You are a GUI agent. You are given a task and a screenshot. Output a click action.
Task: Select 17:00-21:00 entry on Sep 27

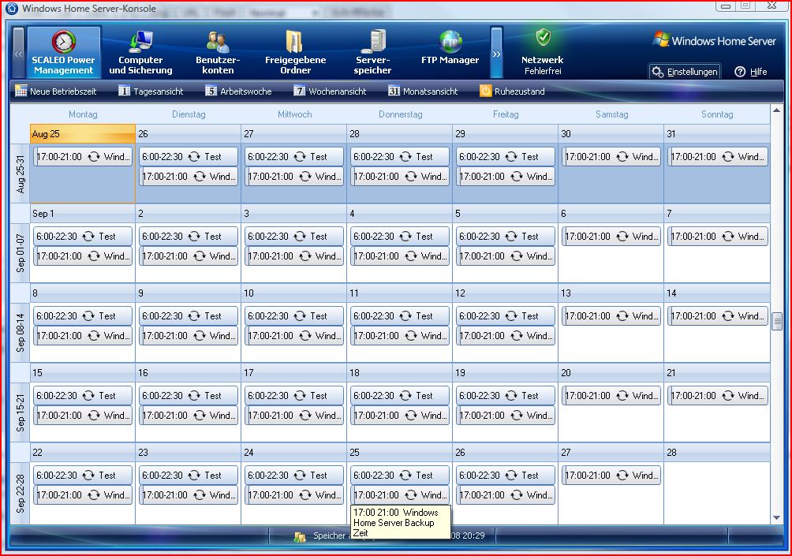coord(611,476)
